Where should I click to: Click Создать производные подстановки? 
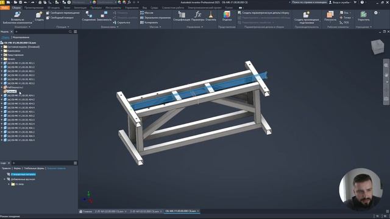(307, 18)
